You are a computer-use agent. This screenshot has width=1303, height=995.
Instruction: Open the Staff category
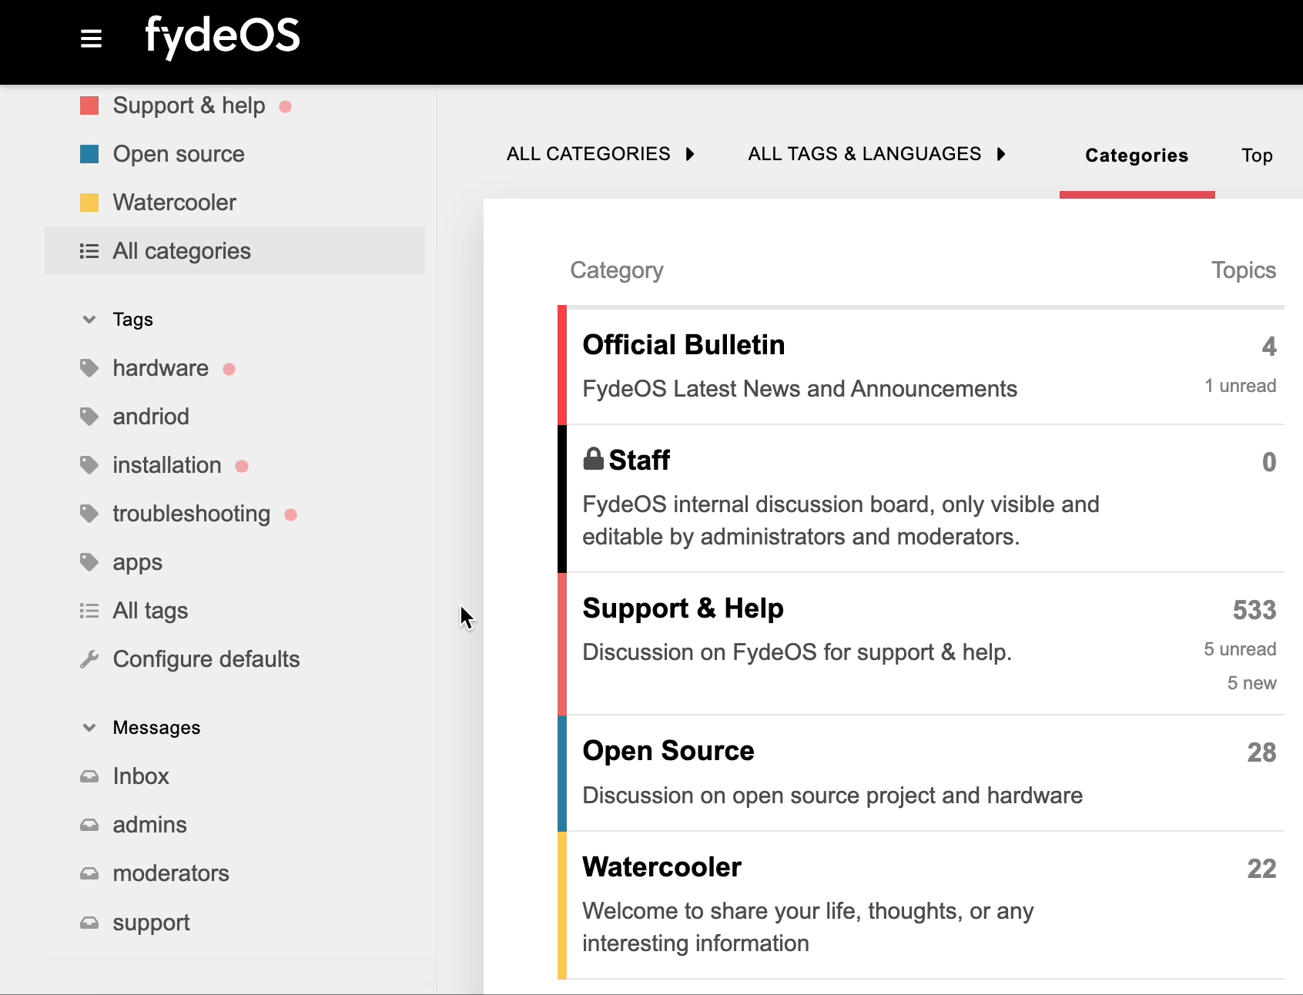tap(639, 461)
